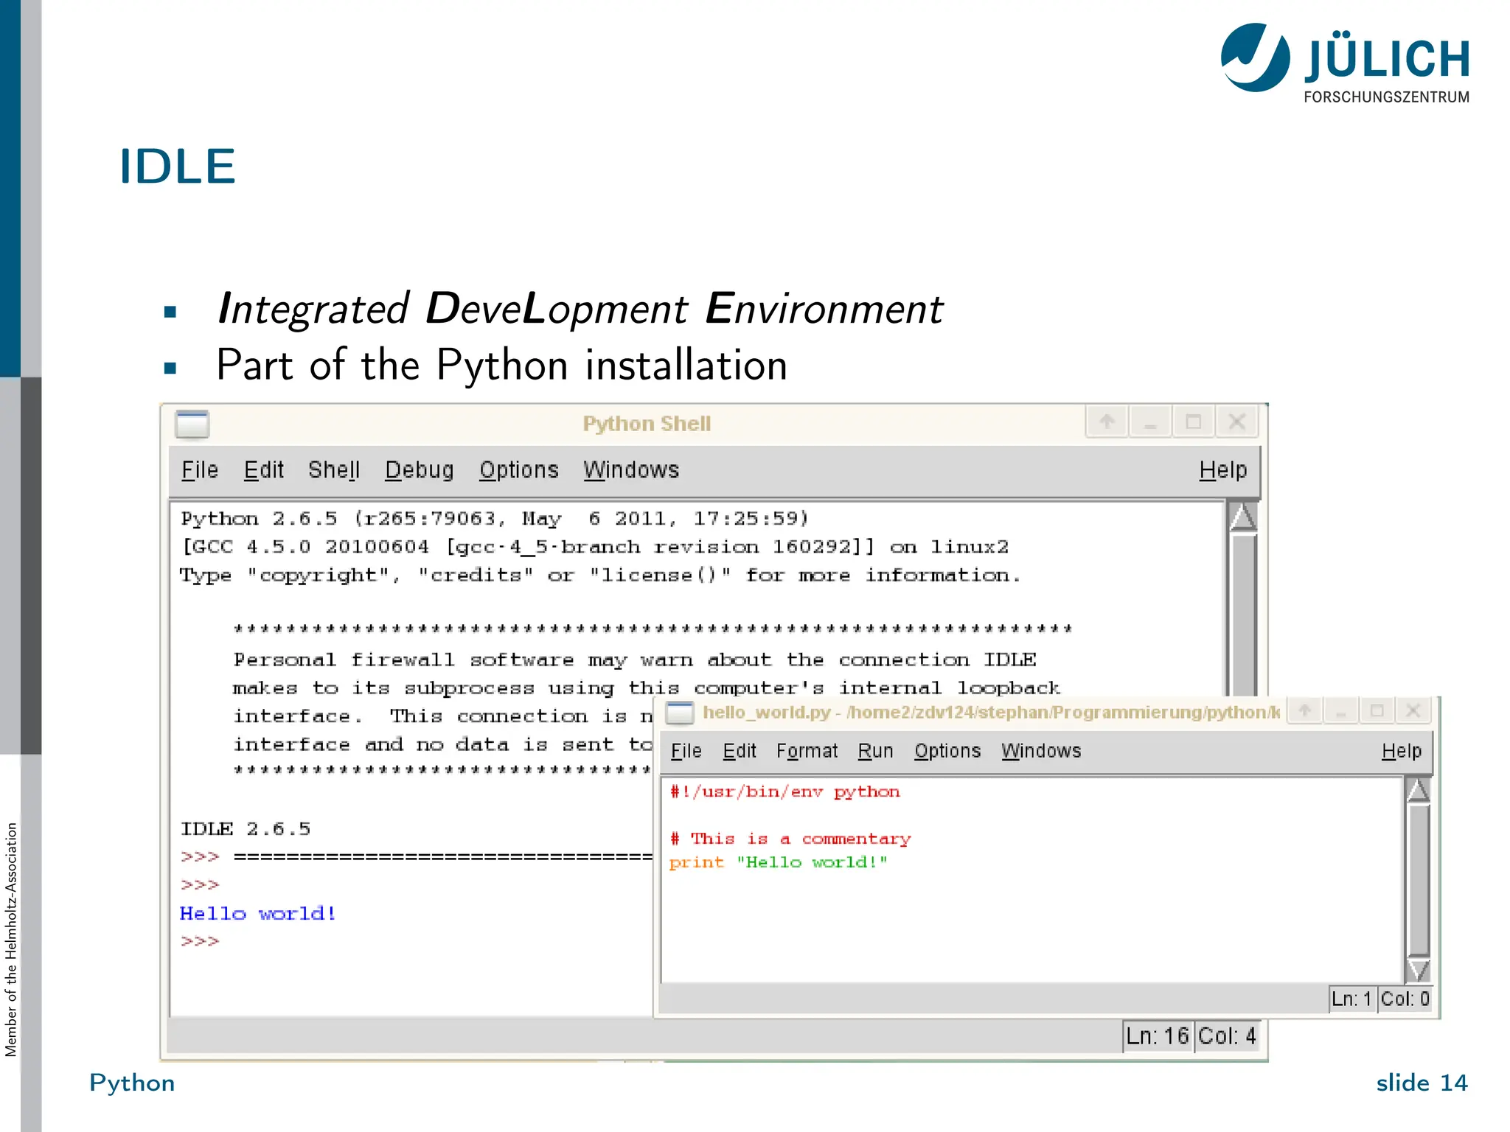Click the hello_world.py title bar path text
The image size is (1510, 1132).
click(x=991, y=712)
